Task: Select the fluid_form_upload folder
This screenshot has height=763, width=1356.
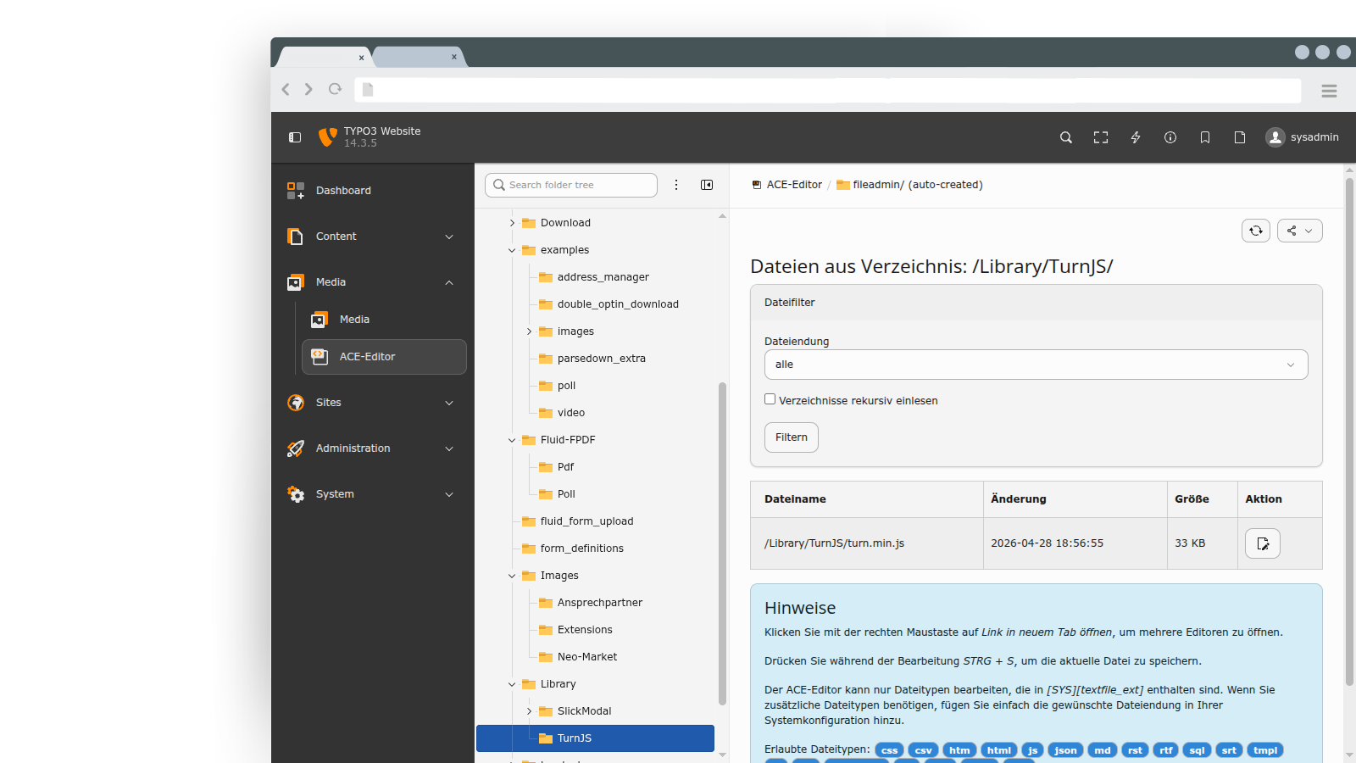Action: (x=586, y=521)
